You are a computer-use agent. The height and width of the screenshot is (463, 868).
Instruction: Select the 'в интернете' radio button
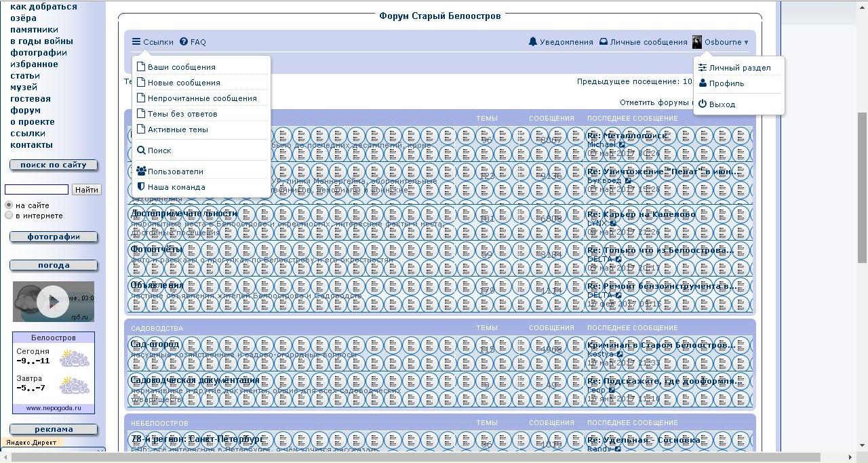(x=9, y=216)
